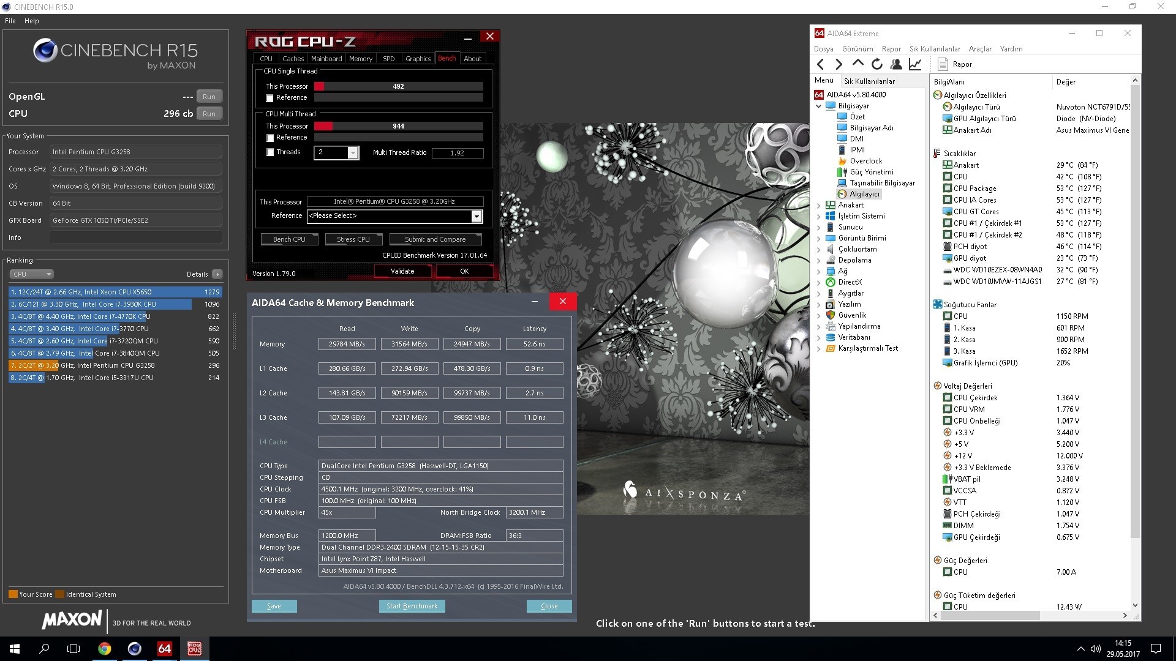Show hidden system tray icons
This screenshot has width=1176, height=661.
[1080, 649]
